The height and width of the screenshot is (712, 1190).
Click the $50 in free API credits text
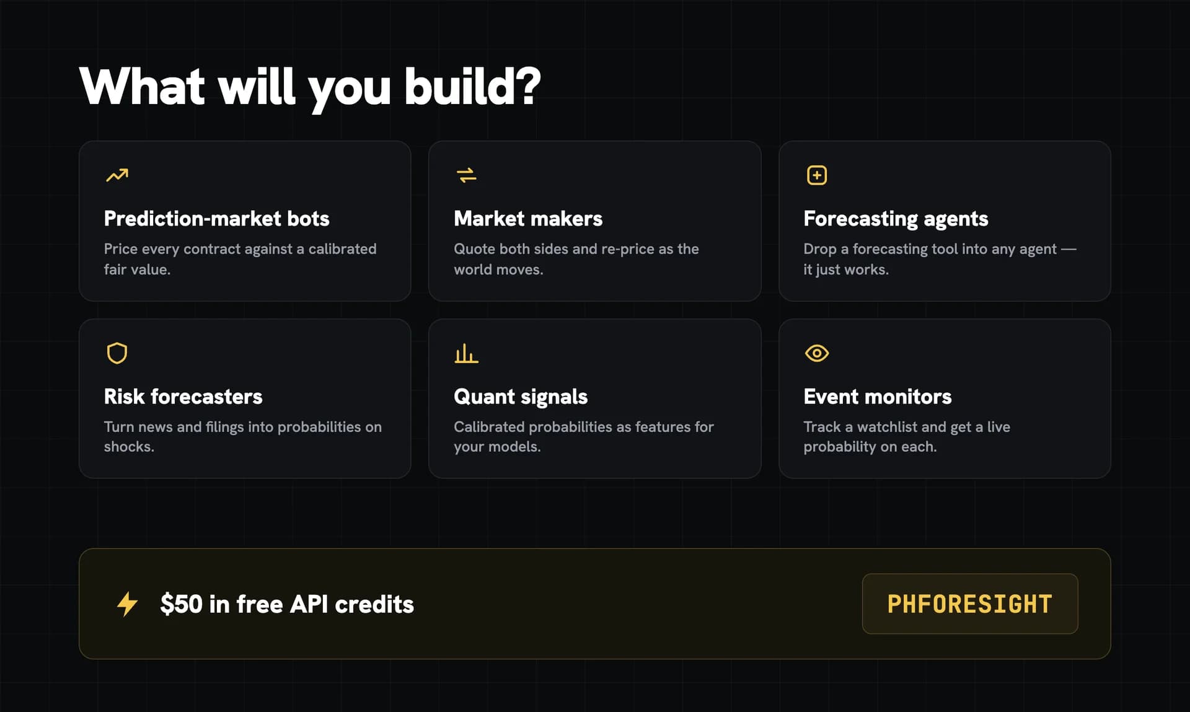pos(287,604)
